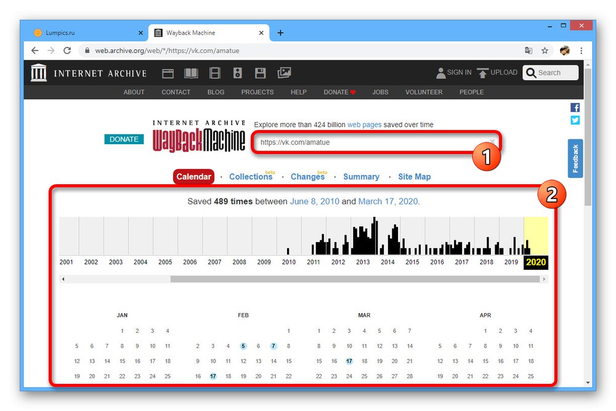Image resolution: width=616 pixels, height=411 pixels.
Task: Clear the Wayback URL field
Action: tap(492, 141)
